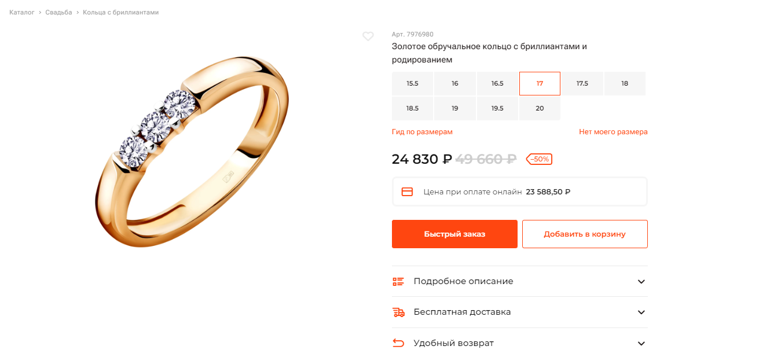Image resolution: width=770 pixels, height=357 pixels.
Task: Add ring to favorites with heart icon
Action: [x=368, y=36]
